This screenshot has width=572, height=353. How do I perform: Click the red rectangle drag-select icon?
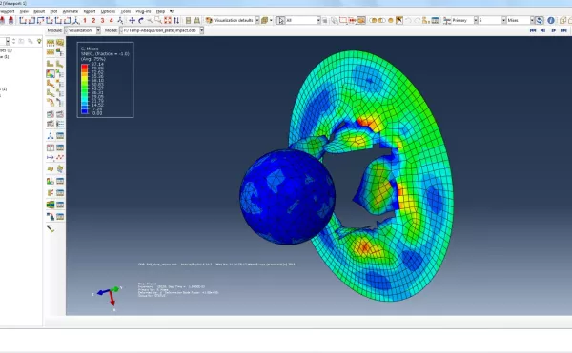point(343,20)
